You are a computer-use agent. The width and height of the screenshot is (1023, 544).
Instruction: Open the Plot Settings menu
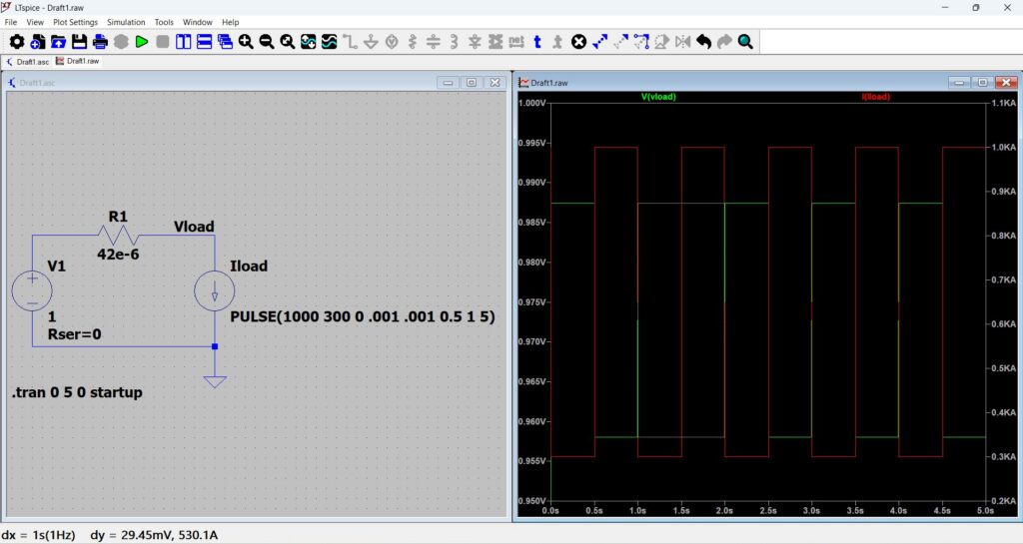pyautogui.click(x=75, y=22)
